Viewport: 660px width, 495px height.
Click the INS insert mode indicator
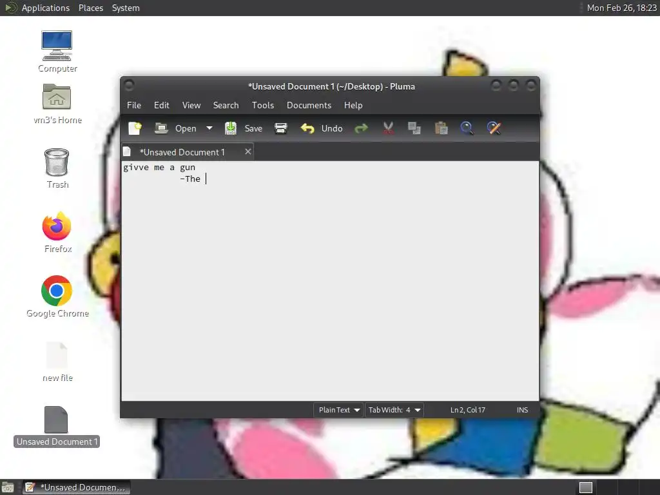click(522, 410)
